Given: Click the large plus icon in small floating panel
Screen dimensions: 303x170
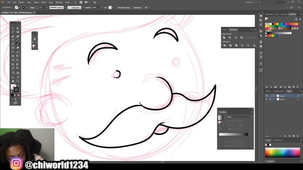Looking at the screenshot, I should [35, 39].
